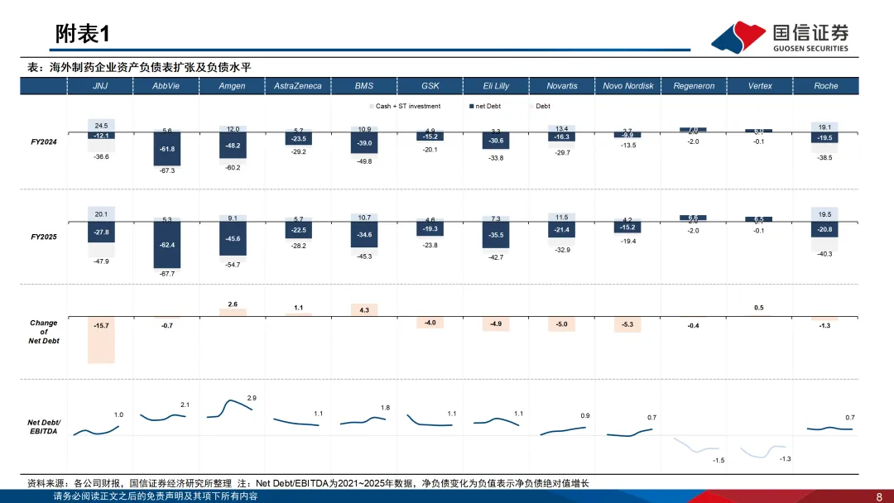Click the Debt legend swatch
The width and height of the screenshot is (894, 503).
click(532, 107)
